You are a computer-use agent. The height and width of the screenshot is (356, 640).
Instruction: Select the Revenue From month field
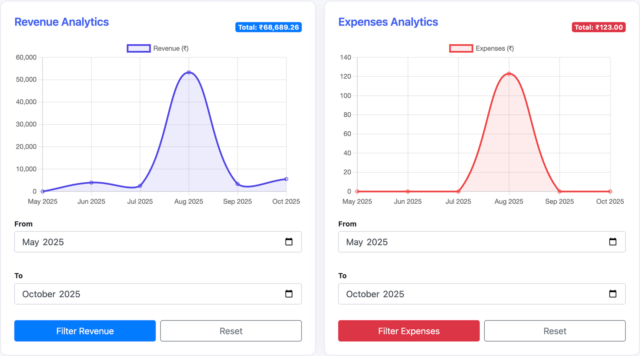pyautogui.click(x=148, y=242)
